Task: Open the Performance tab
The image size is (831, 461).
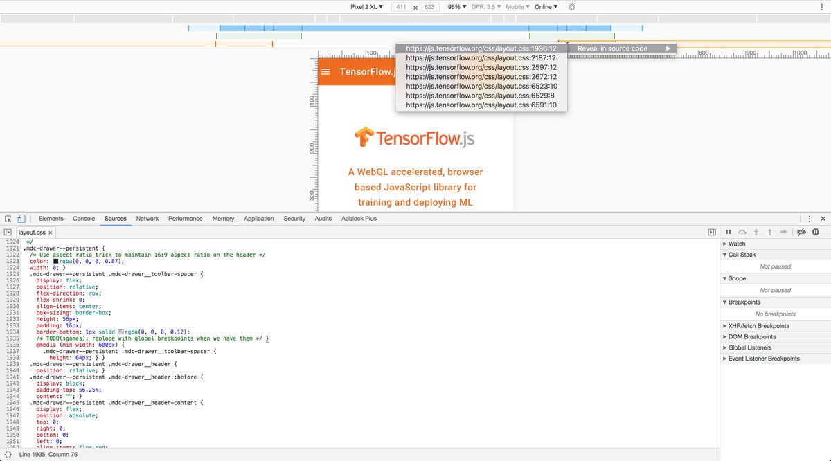Action: click(x=186, y=219)
